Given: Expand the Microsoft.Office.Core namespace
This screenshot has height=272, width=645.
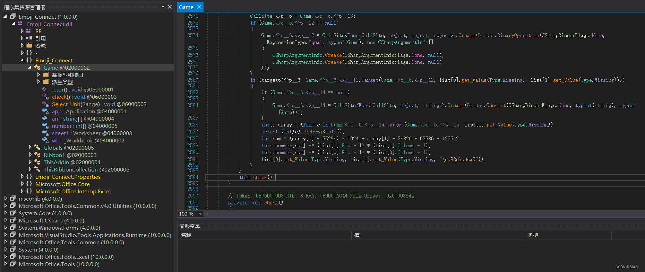Looking at the screenshot, I should pos(22,184).
